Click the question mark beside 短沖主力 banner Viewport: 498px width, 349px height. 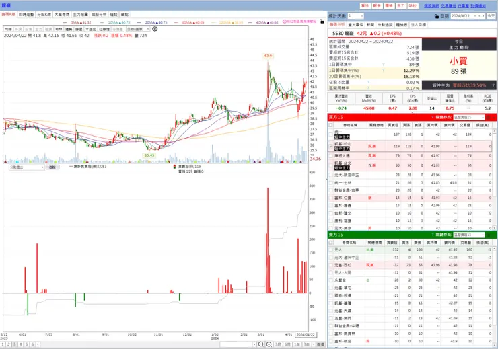tap(493, 85)
